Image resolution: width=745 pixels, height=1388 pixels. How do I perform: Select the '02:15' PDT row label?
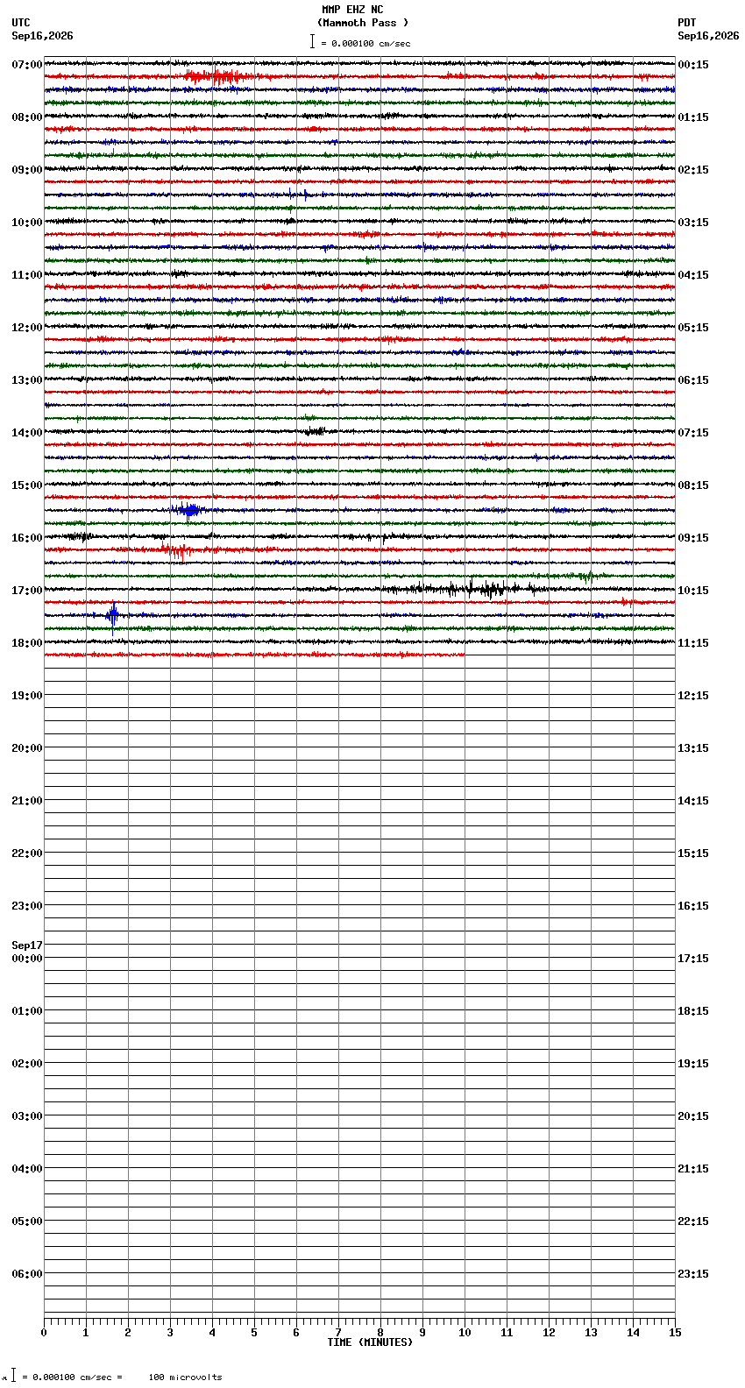(693, 170)
